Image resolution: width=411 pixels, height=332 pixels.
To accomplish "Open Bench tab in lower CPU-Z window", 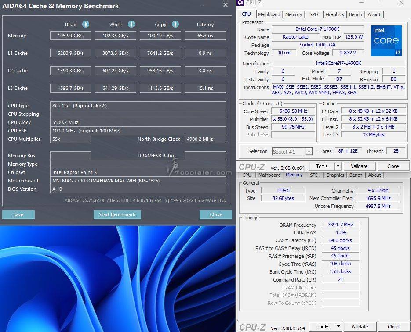I will point(356,175).
